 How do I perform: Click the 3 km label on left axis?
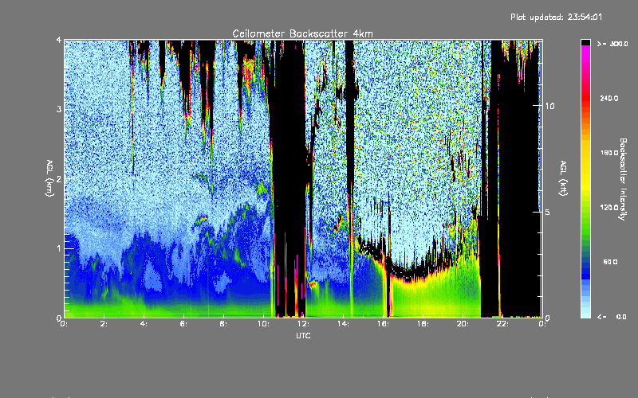coord(59,109)
